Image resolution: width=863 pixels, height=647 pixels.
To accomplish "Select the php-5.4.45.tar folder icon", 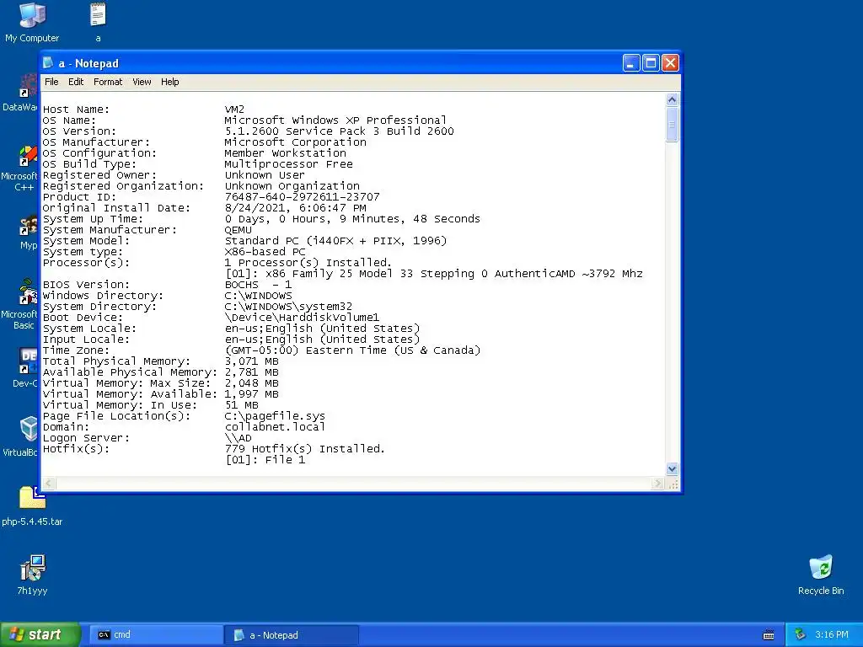I will point(32,506).
